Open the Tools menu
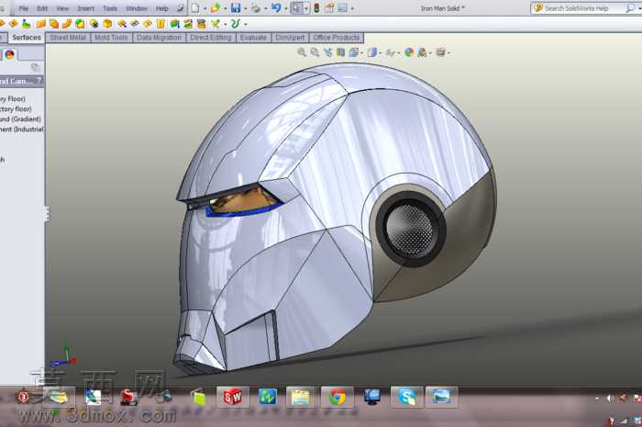Screen dimensions: 642x427 110,8
